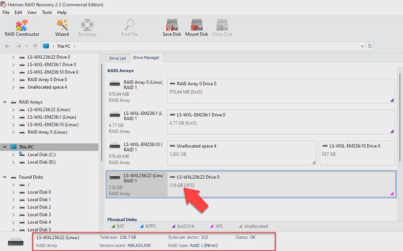Switch to the Drive List tab
Screen dimensions: 403x251
coord(118,58)
